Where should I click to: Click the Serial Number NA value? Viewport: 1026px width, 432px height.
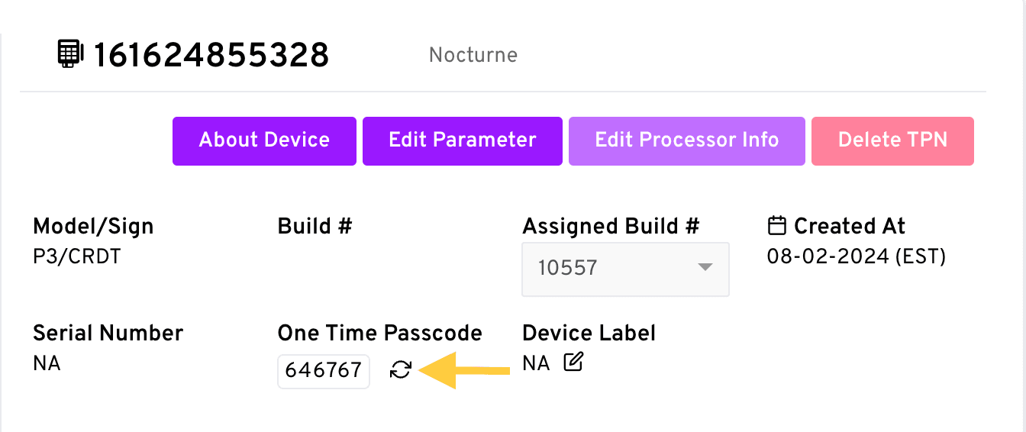tap(47, 364)
